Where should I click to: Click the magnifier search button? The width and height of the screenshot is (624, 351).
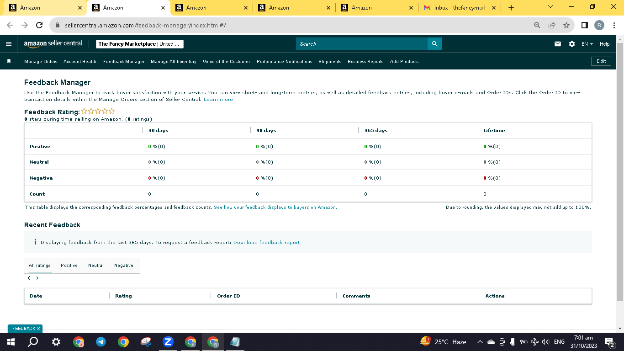pos(434,44)
